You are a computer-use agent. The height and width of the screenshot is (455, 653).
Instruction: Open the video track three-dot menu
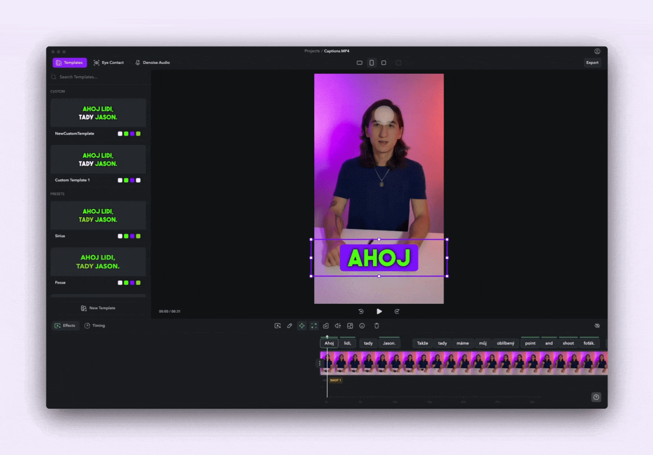(319, 363)
